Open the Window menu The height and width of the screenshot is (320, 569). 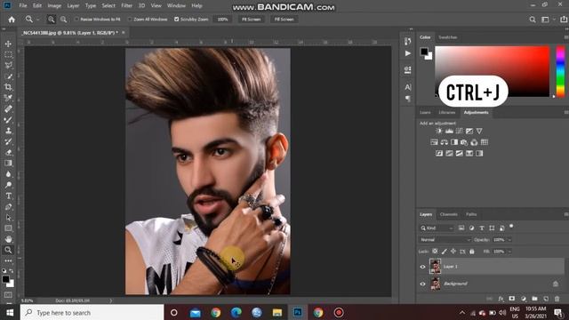(x=176, y=5)
